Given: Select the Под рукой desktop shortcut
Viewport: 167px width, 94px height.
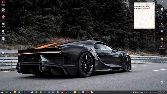Looking at the screenshot, I should pyautogui.click(x=162, y=25).
